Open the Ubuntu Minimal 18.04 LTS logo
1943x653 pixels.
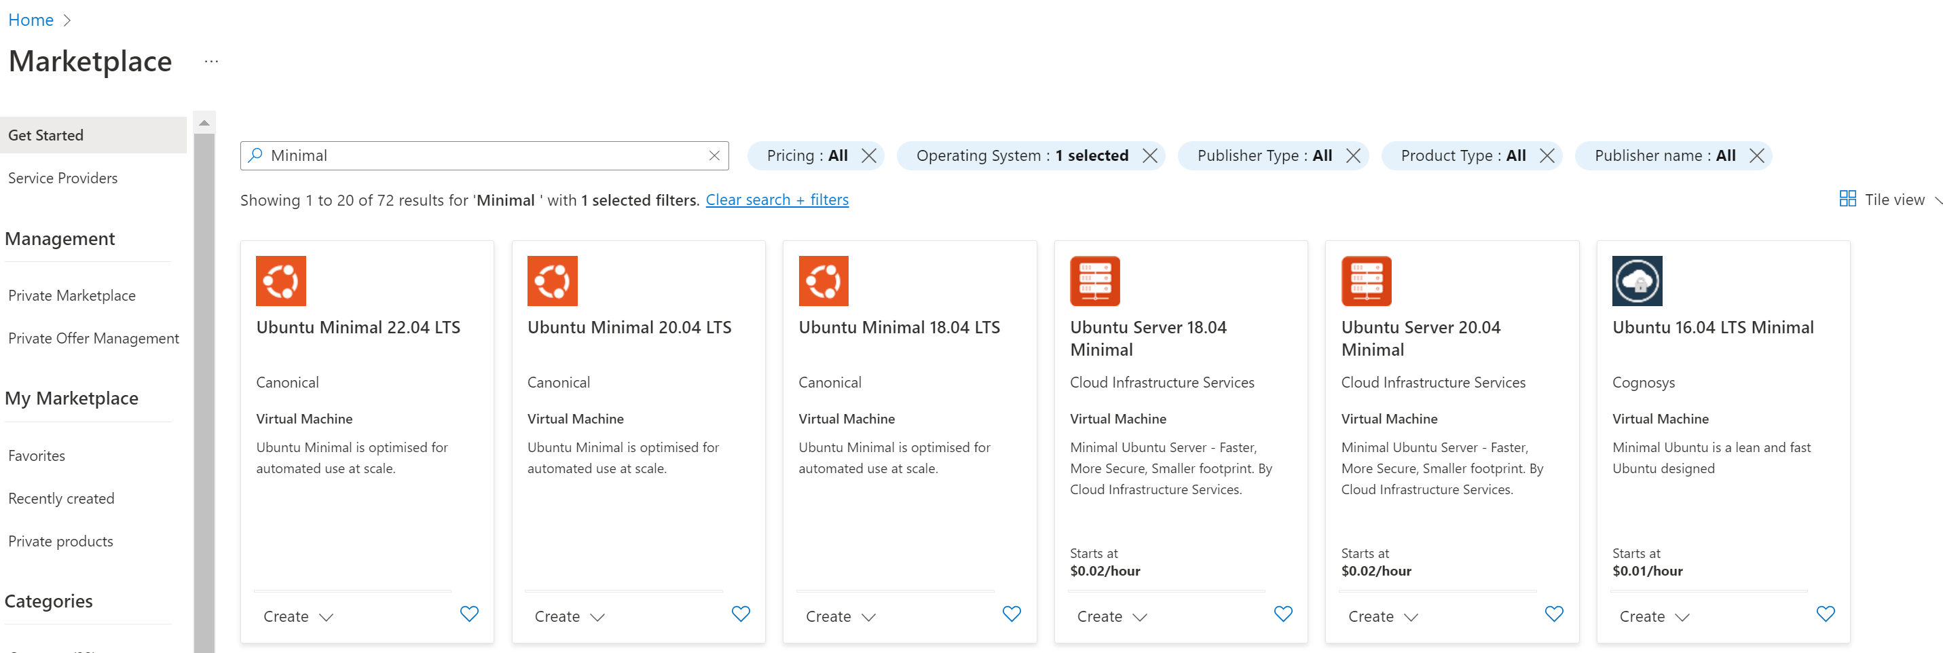click(x=824, y=280)
